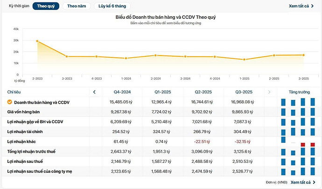Click the 2-2023 data point on chart

[x=37, y=41]
